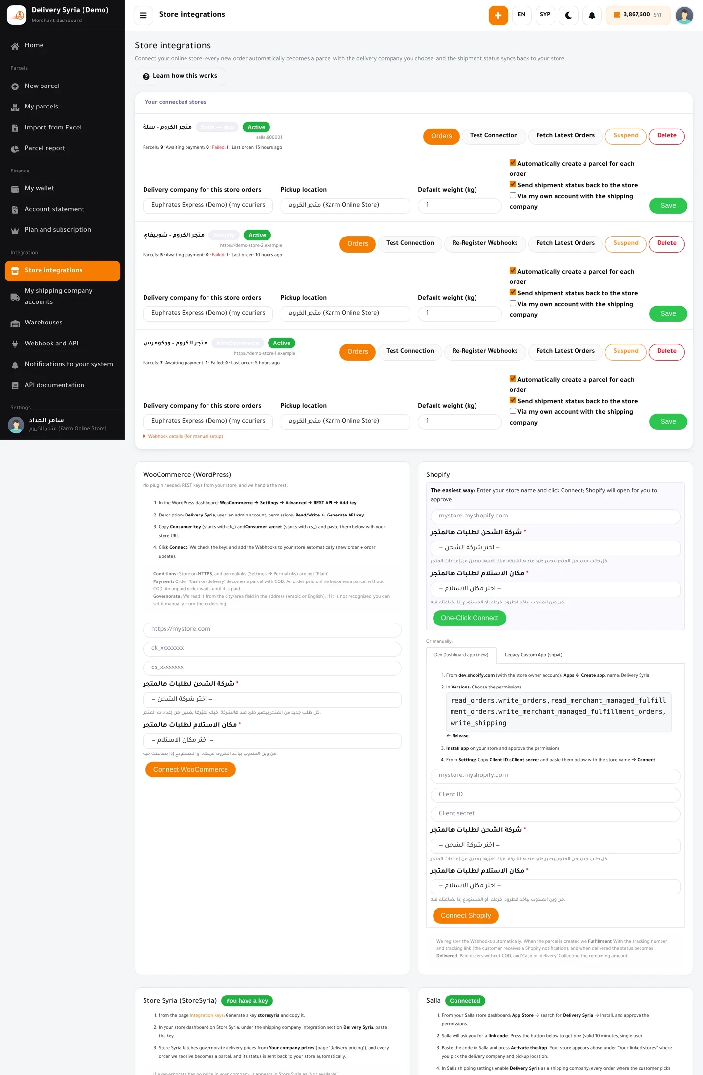
Task: Toggle auto-create parcel for Salla store
Action: [513, 163]
